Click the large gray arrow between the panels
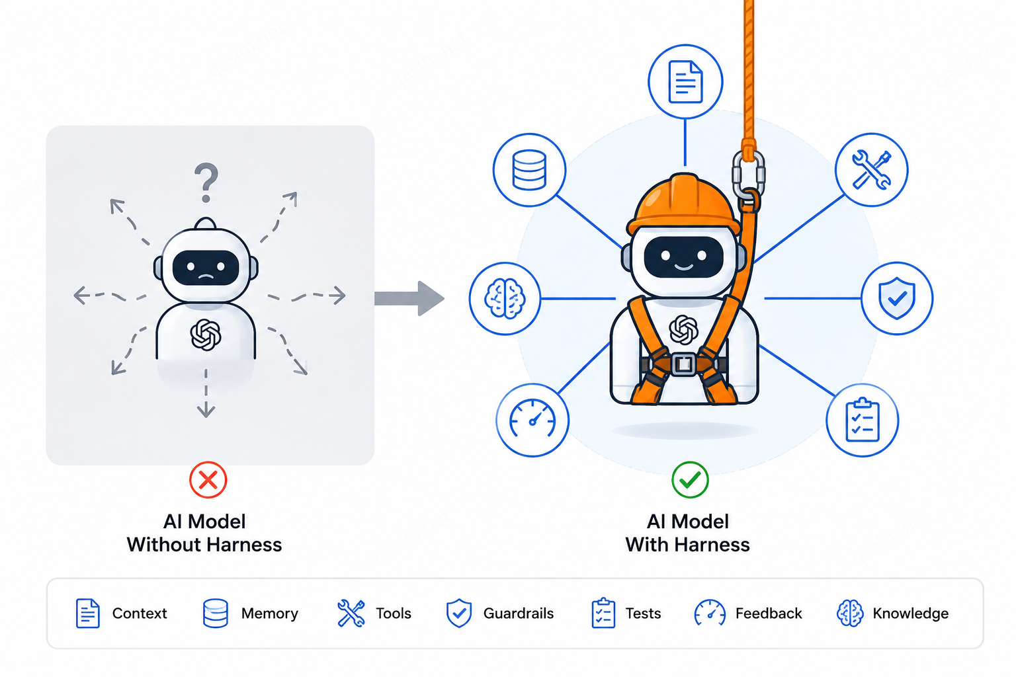Viewport: 1016px width, 677px height. (x=409, y=298)
